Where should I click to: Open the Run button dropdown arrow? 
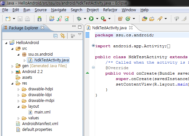(97, 19)
